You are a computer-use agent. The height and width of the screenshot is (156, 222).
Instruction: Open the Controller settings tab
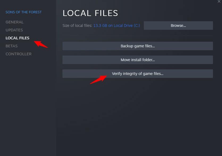click(x=18, y=54)
